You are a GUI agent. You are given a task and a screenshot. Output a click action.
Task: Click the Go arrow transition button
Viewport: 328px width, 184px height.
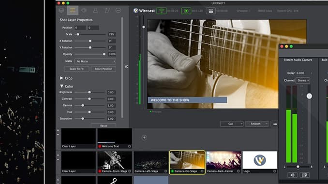[x=275, y=124]
